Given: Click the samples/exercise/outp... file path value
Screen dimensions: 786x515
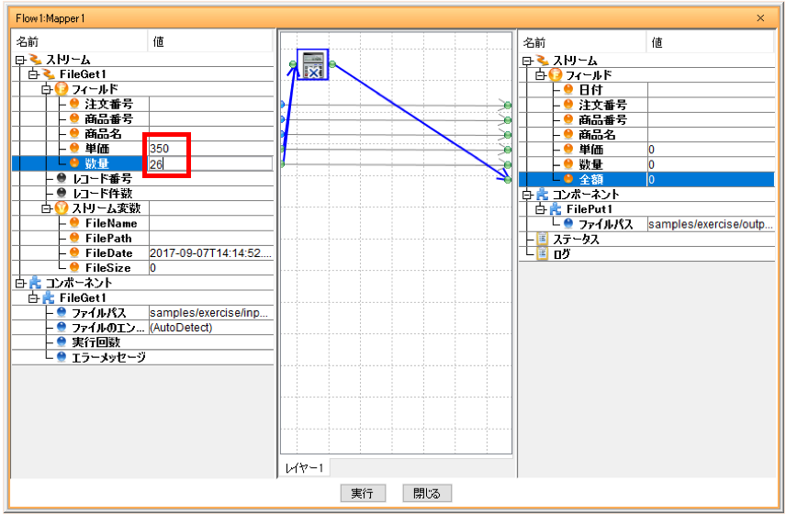Looking at the screenshot, I should (711, 224).
